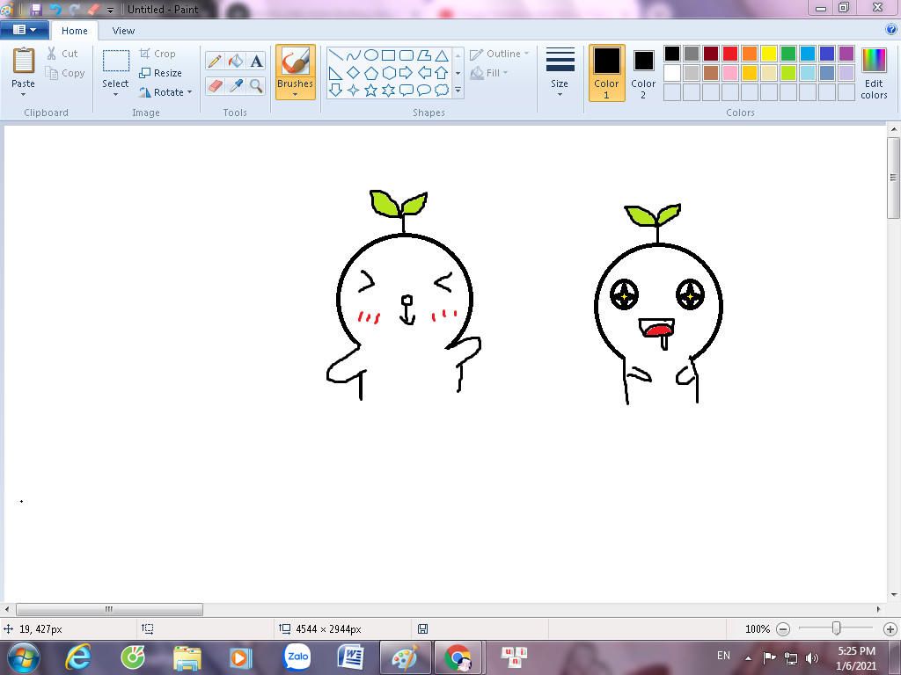The width and height of the screenshot is (901, 675).
Task: Select the Pencil tool
Action: pos(215,61)
